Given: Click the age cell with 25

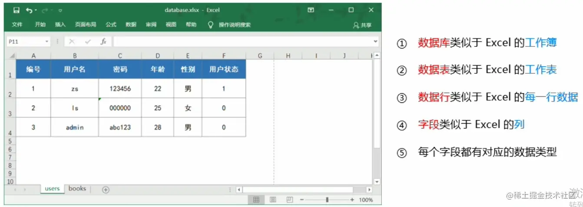Looking at the screenshot, I should click(157, 108).
